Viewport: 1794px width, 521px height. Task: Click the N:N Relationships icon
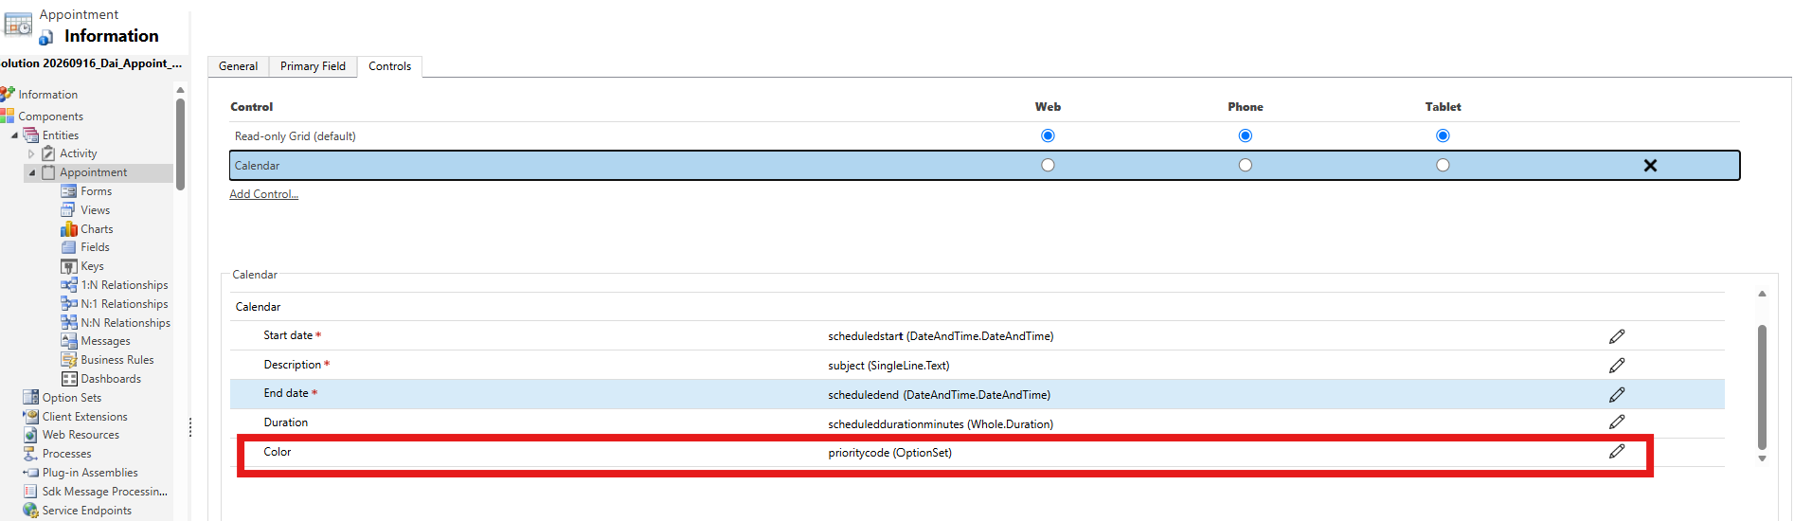pos(68,322)
